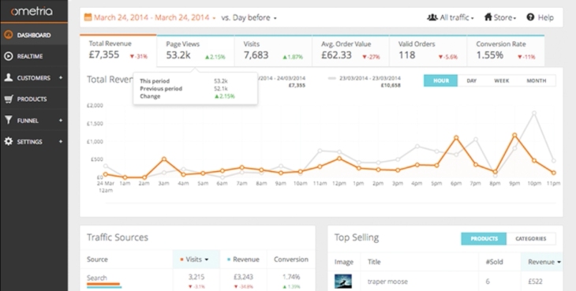Select the Avg. Order Value tab
Image resolution: width=576 pixels, height=291 pixels.
(350, 50)
